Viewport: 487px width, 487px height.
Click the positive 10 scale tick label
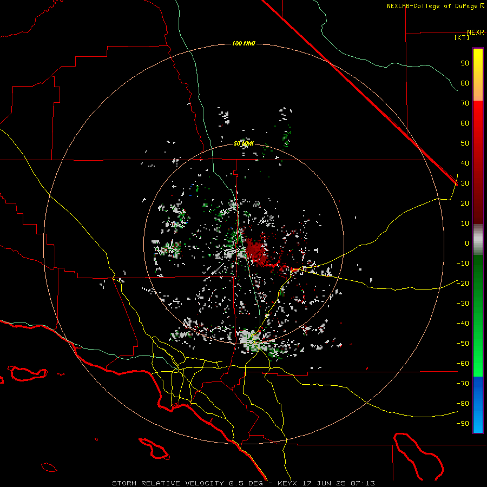pyautogui.click(x=465, y=223)
